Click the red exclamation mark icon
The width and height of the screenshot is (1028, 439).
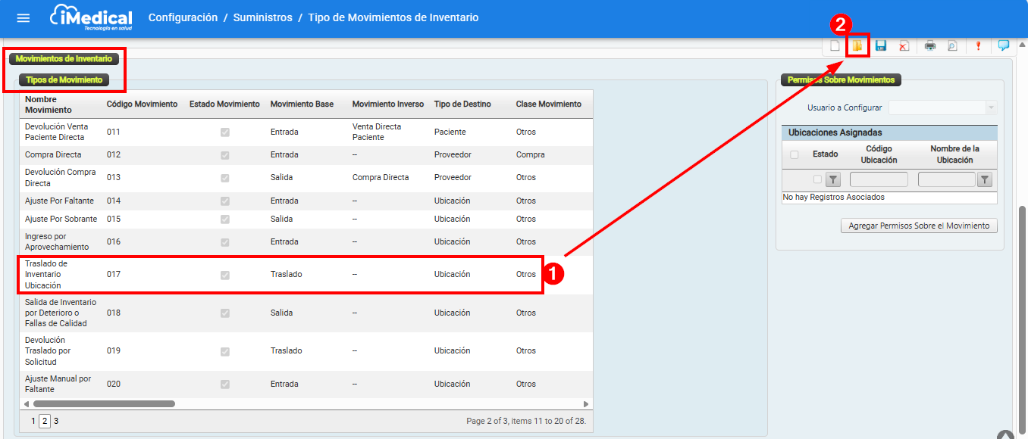(x=978, y=46)
